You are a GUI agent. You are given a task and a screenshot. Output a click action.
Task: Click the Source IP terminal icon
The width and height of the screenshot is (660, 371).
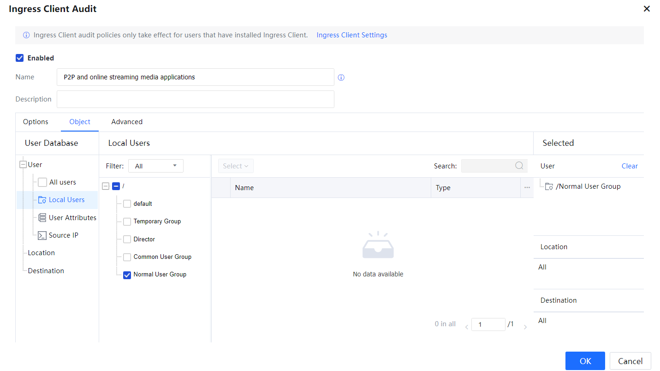(42, 235)
